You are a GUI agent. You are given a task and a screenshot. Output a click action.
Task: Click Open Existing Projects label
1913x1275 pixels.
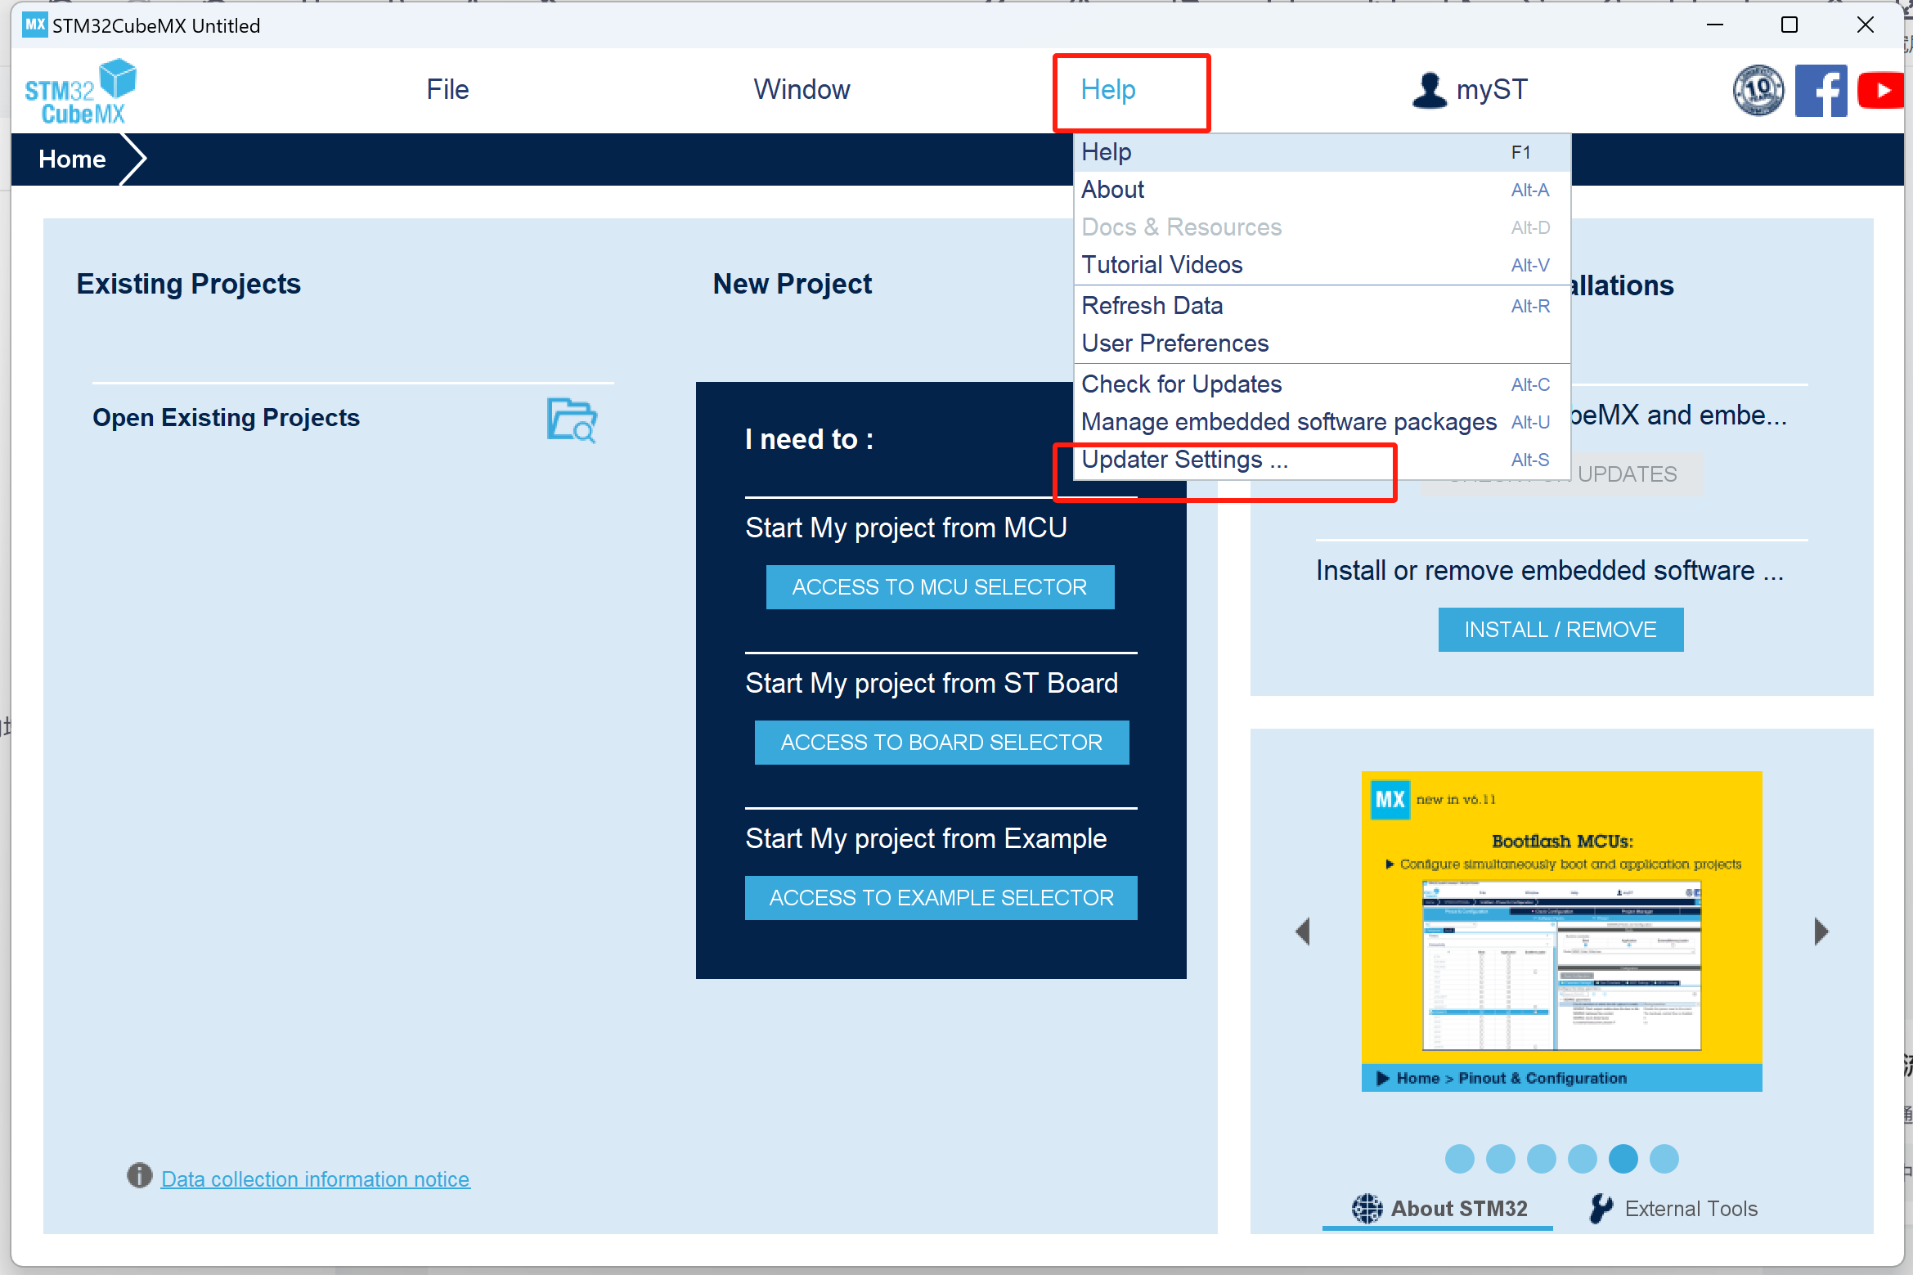coord(226,417)
